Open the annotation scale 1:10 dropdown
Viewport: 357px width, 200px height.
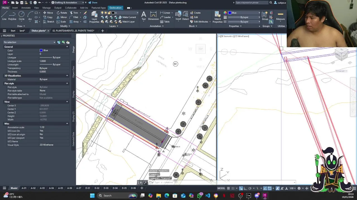[x=292, y=188]
